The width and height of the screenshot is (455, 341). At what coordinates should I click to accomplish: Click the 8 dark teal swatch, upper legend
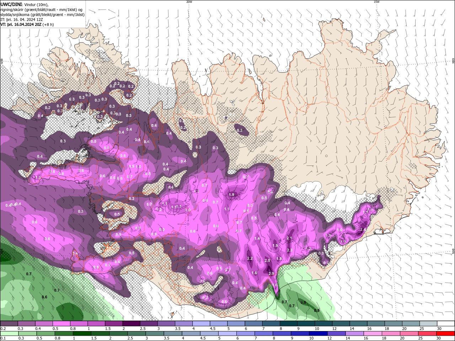point(289,324)
